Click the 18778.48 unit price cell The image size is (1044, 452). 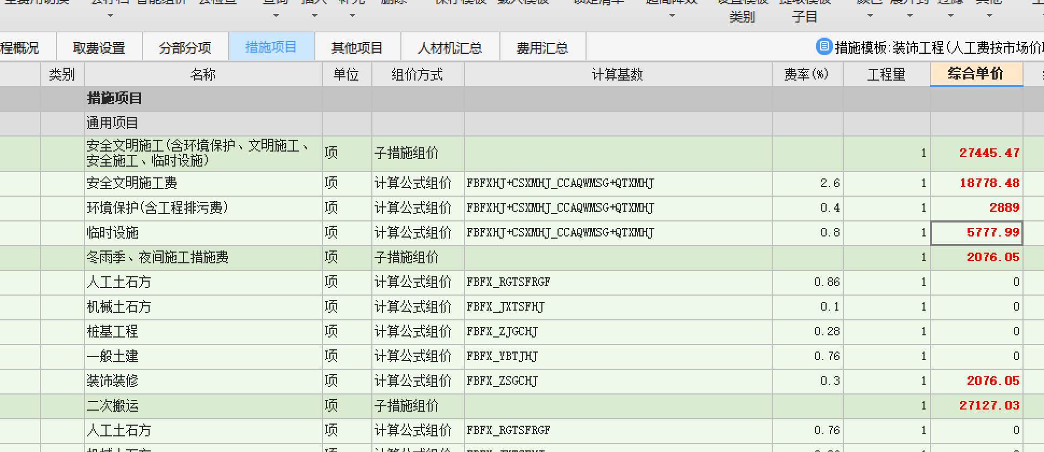[x=977, y=183]
